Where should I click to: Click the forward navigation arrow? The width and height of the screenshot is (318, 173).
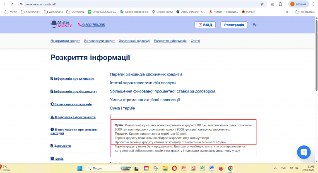(4, 4)
